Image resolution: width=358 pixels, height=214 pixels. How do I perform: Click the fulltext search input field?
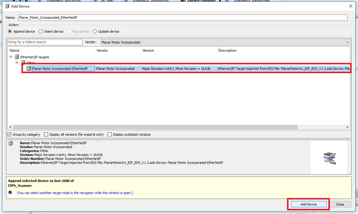(45, 42)
